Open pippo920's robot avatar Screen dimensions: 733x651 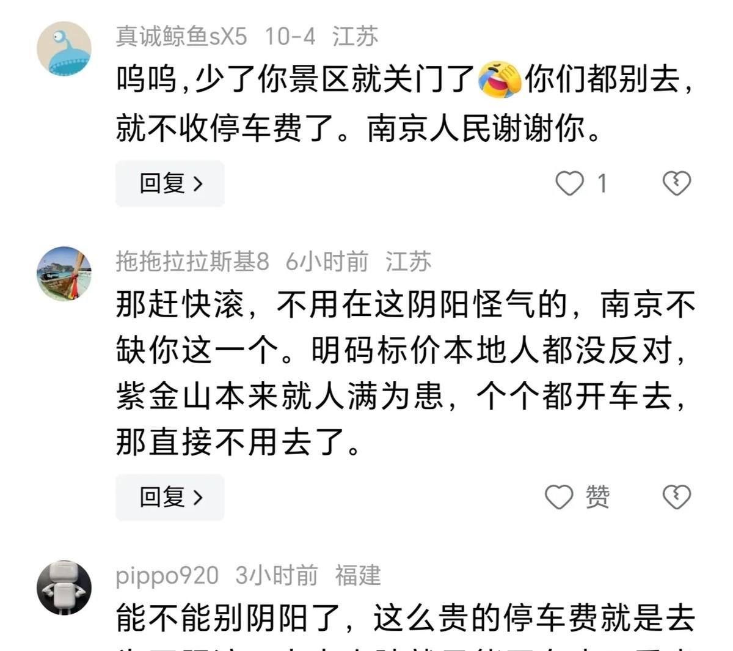click(64, 587)
